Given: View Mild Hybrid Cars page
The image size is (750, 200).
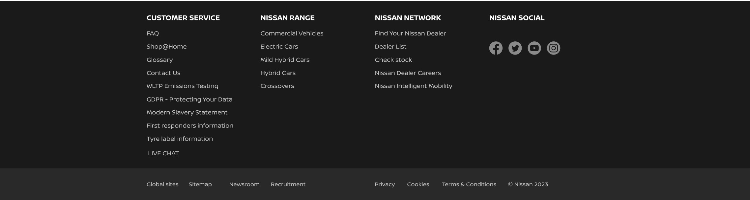Looking at the screenshot, I should pyautogui.click(x=285, y=60).
